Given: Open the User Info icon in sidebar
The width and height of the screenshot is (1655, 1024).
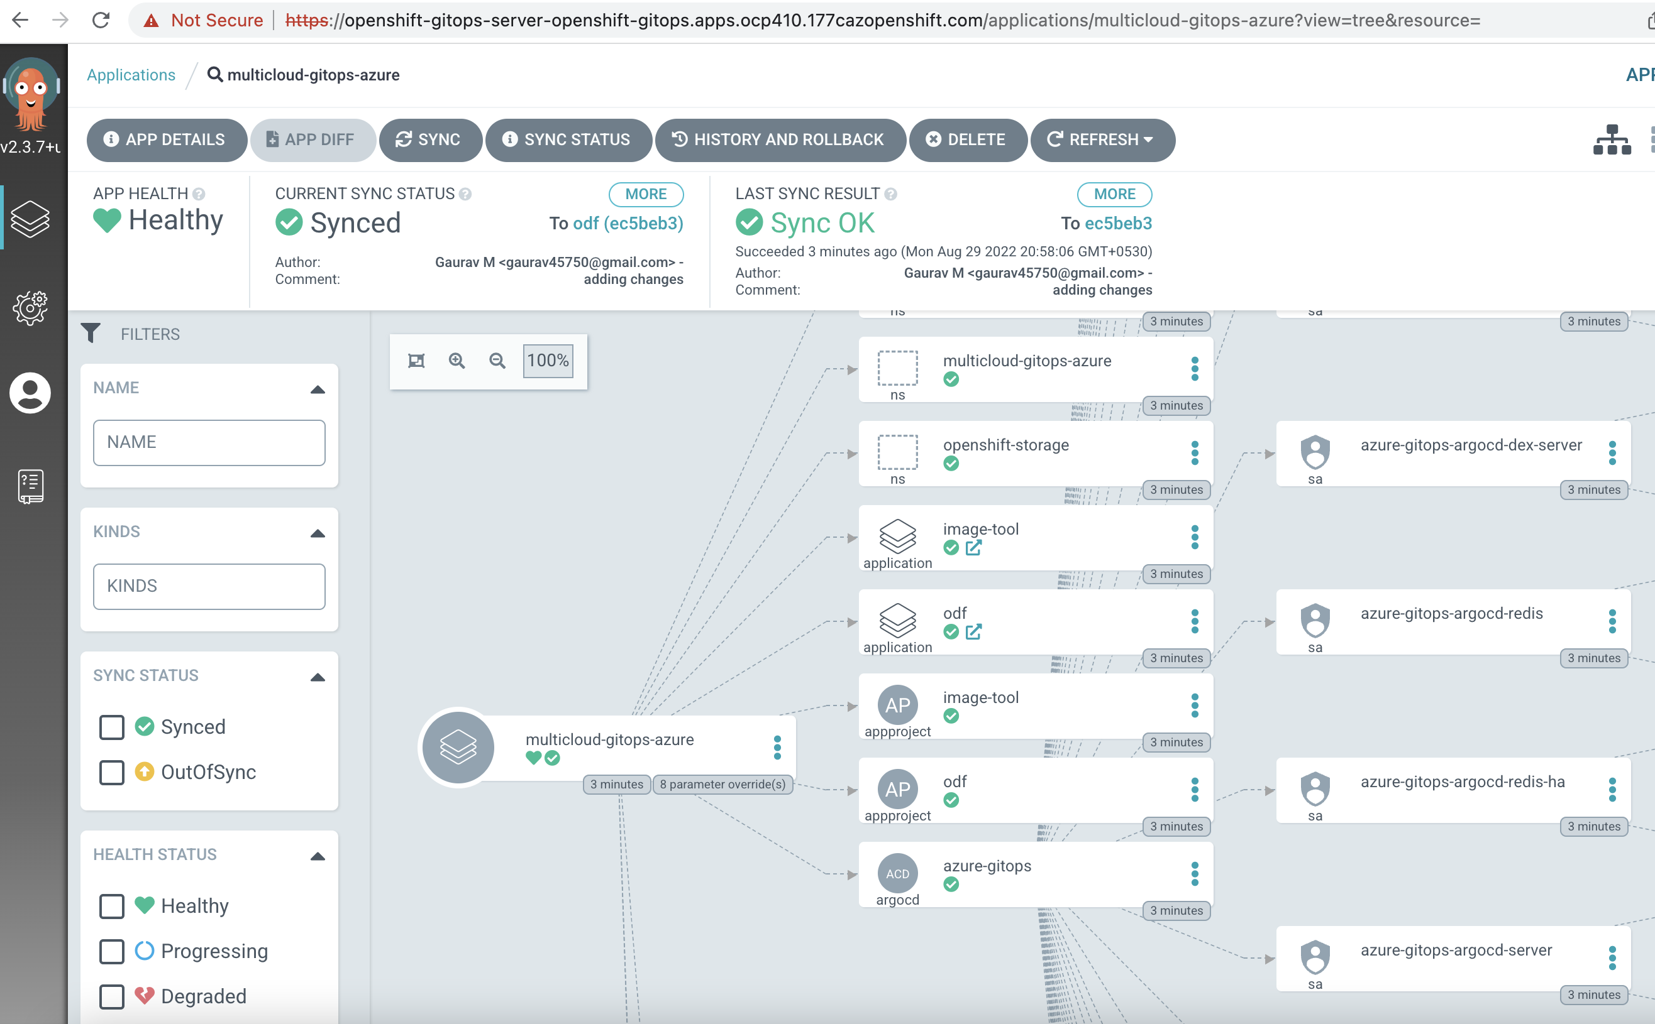Looking at the screenshot, I should 31,393.
